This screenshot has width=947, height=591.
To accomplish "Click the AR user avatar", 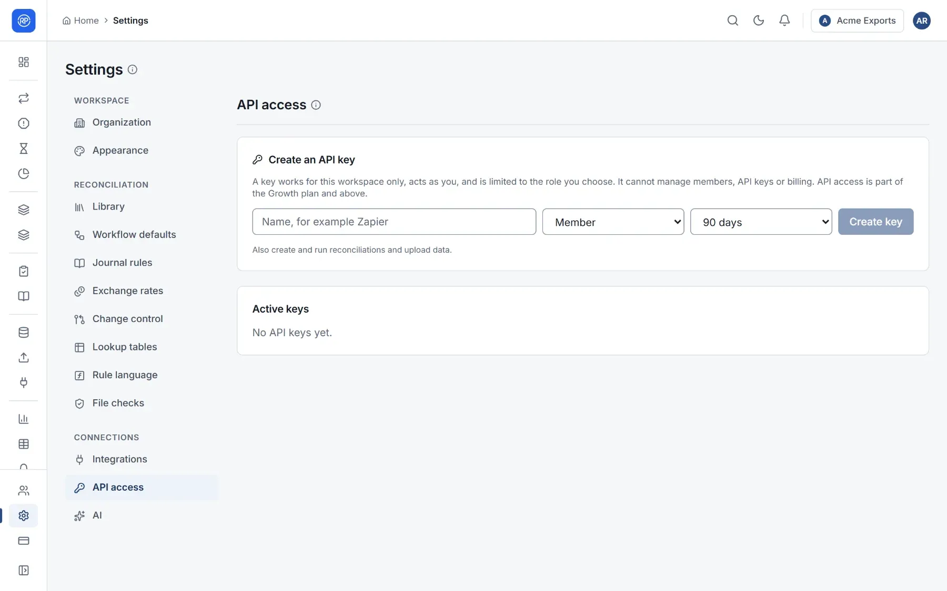I will click(922, 20).
